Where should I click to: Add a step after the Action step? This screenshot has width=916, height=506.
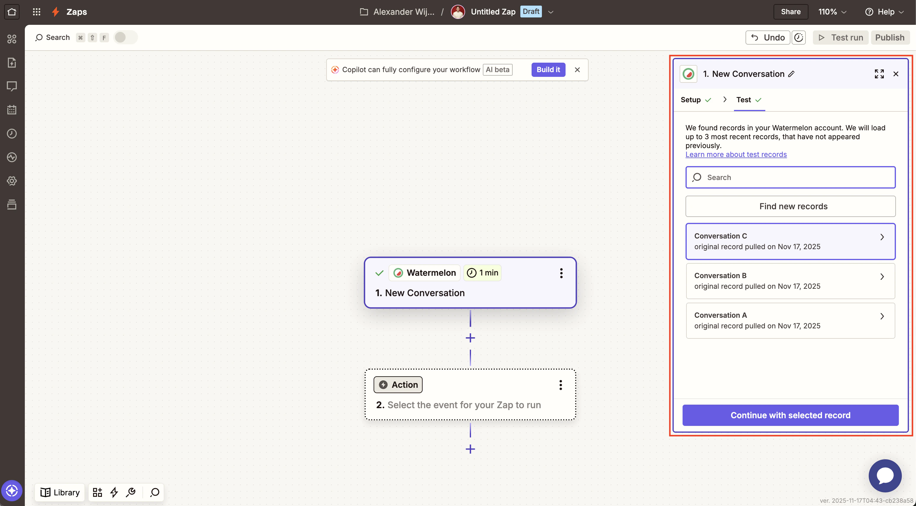coord(470,449)
